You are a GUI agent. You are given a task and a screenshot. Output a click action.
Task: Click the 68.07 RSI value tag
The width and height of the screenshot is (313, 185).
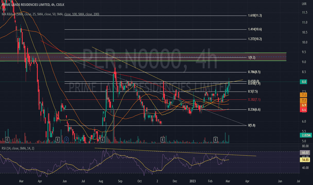tap(305, 152)
